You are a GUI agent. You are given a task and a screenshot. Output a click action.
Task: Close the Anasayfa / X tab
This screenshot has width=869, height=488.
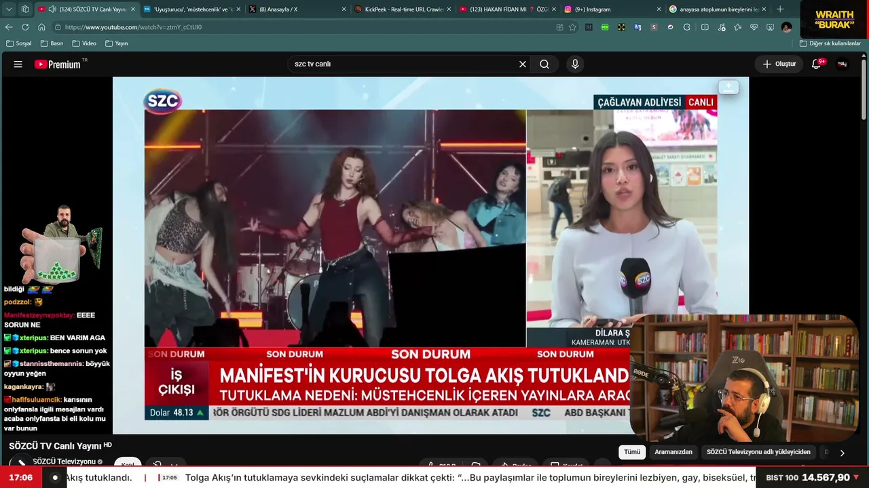click(x=344, y=9)
